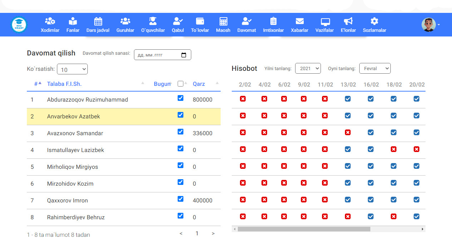Click the next page arrow

click(213, 234)
